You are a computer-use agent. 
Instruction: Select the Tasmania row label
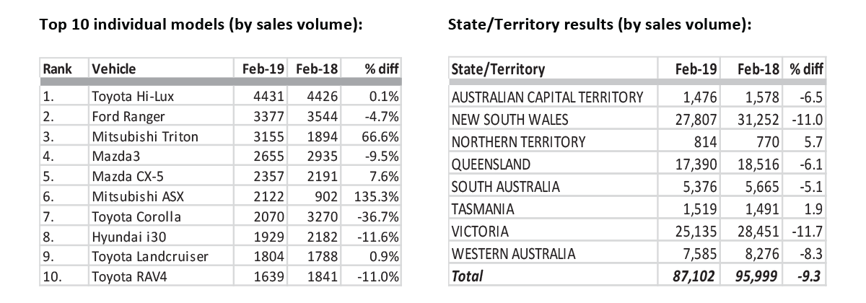(483, 209)
